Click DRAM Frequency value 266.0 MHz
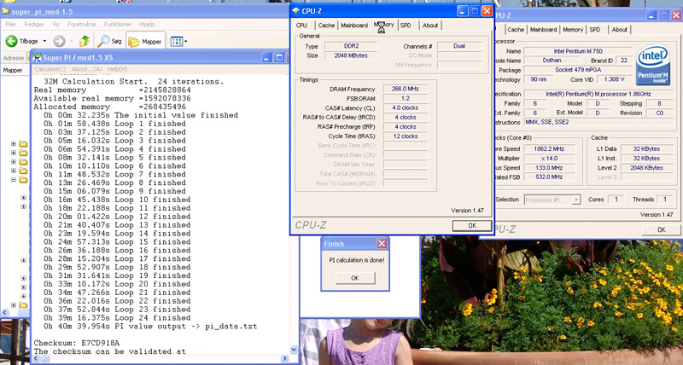This screenshot has height=365, width=683. (405, 89)
